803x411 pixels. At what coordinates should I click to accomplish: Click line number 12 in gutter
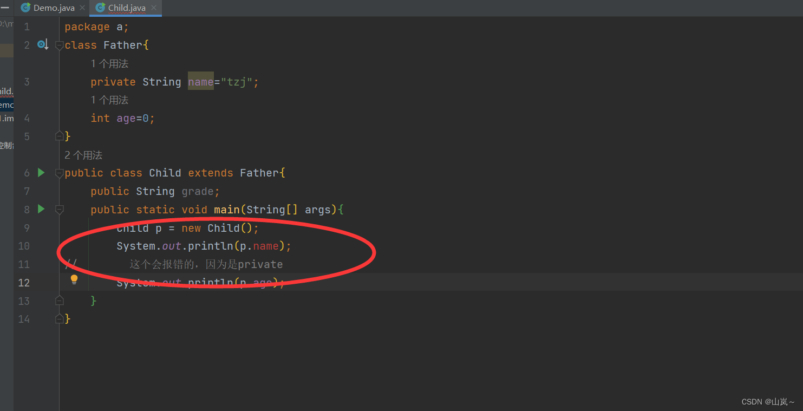[x=24, y=282]
